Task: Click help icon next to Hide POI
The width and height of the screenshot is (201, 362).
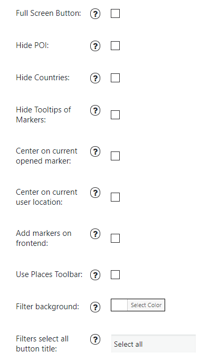Action: click(95, 46)
